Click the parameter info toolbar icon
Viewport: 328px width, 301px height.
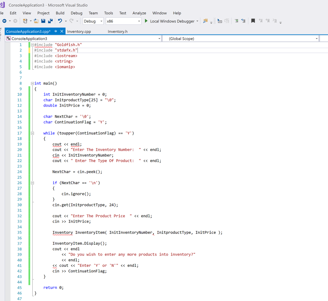tap(227, 21)
